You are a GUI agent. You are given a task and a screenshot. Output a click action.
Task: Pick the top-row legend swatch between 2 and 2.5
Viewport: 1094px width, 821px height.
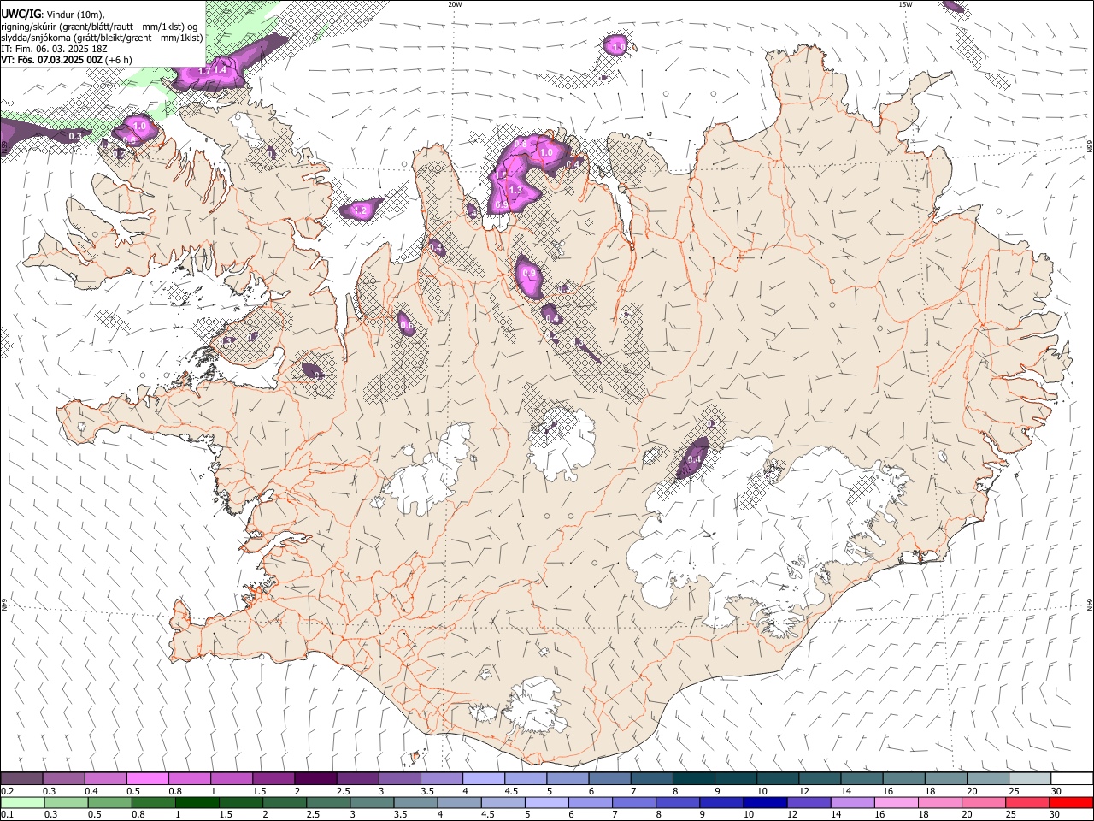tap(315, 778)
